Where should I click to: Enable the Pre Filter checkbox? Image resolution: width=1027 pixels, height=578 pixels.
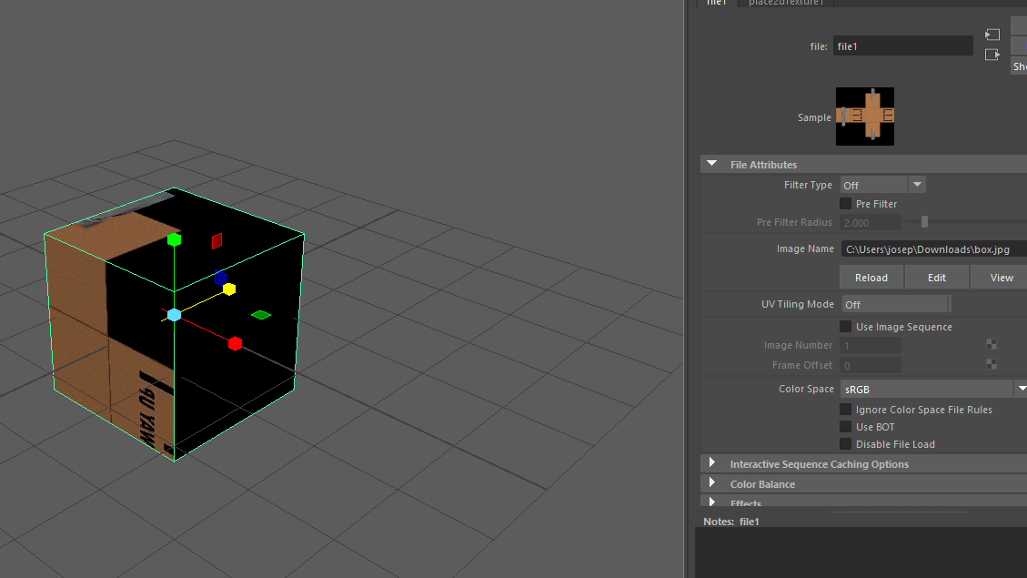[846, 204]
